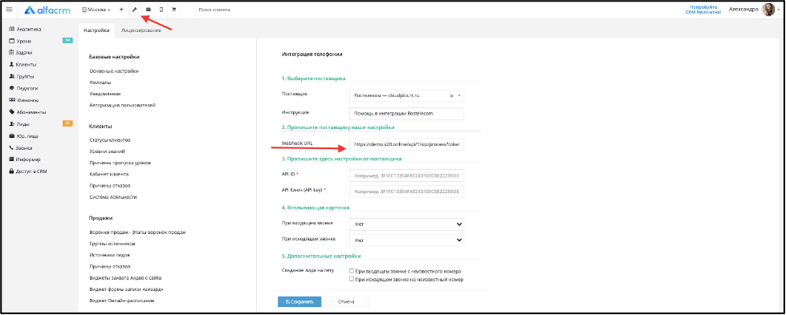Open the Александра user menu
The image size is (786, 315).
coord(743,10)
